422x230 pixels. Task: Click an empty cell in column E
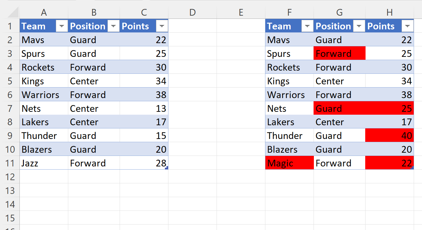pyautogui.click(x=241, y=81)
